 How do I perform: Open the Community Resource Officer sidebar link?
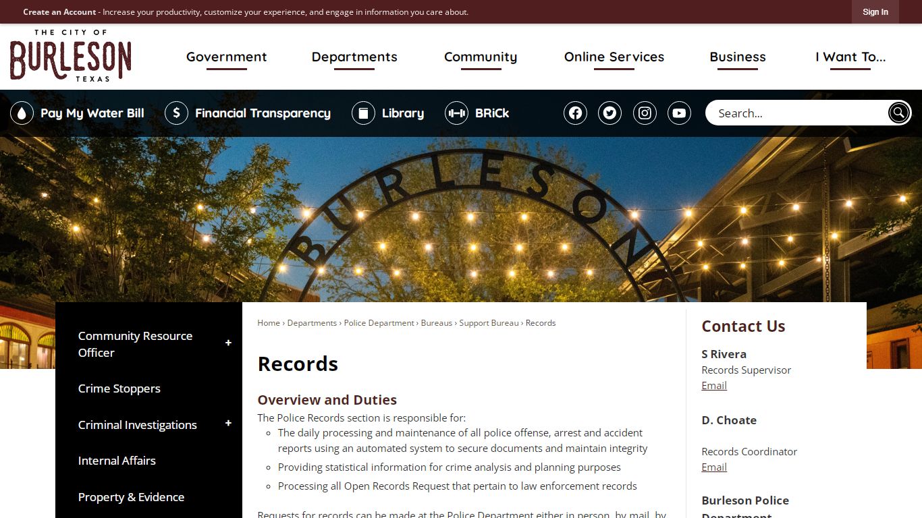click(x=135, y=344)
